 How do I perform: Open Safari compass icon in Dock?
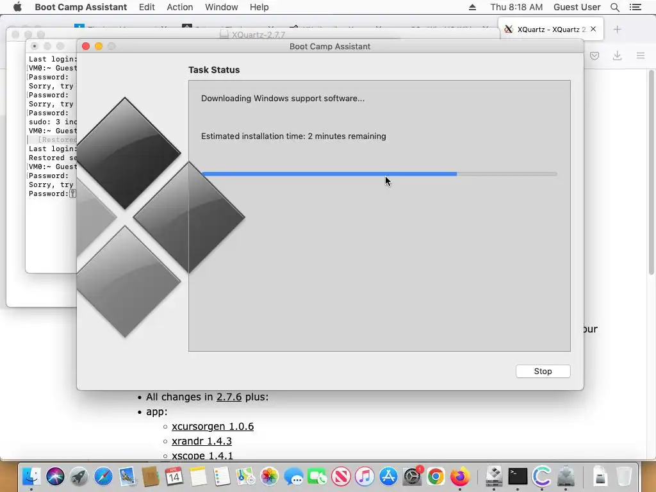[103, 477]
